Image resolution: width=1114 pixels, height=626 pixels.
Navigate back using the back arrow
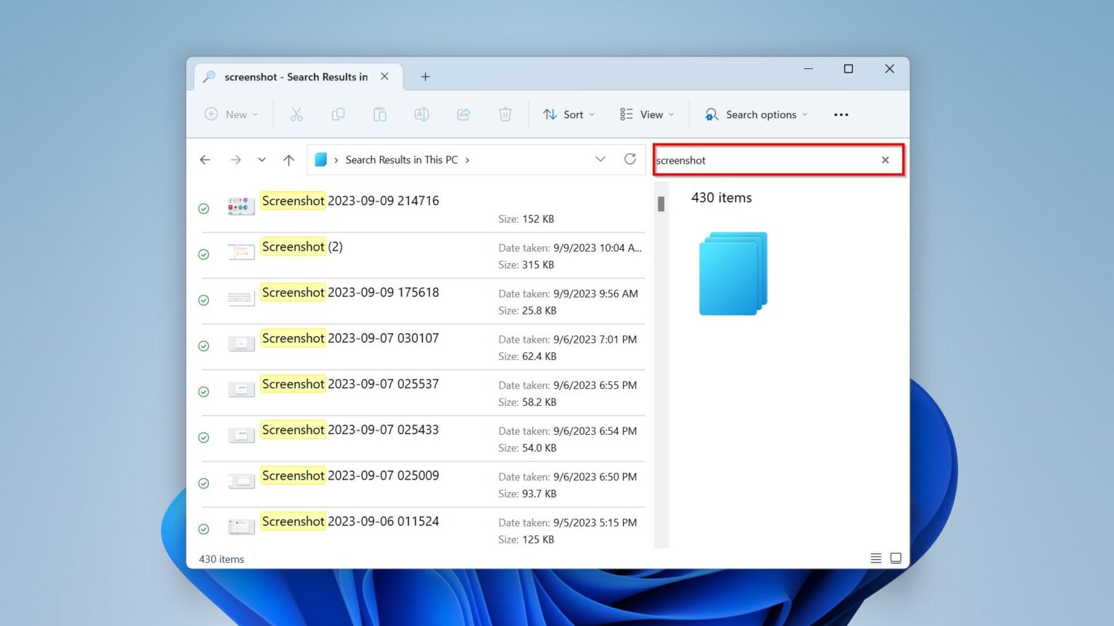coord(205,159)
